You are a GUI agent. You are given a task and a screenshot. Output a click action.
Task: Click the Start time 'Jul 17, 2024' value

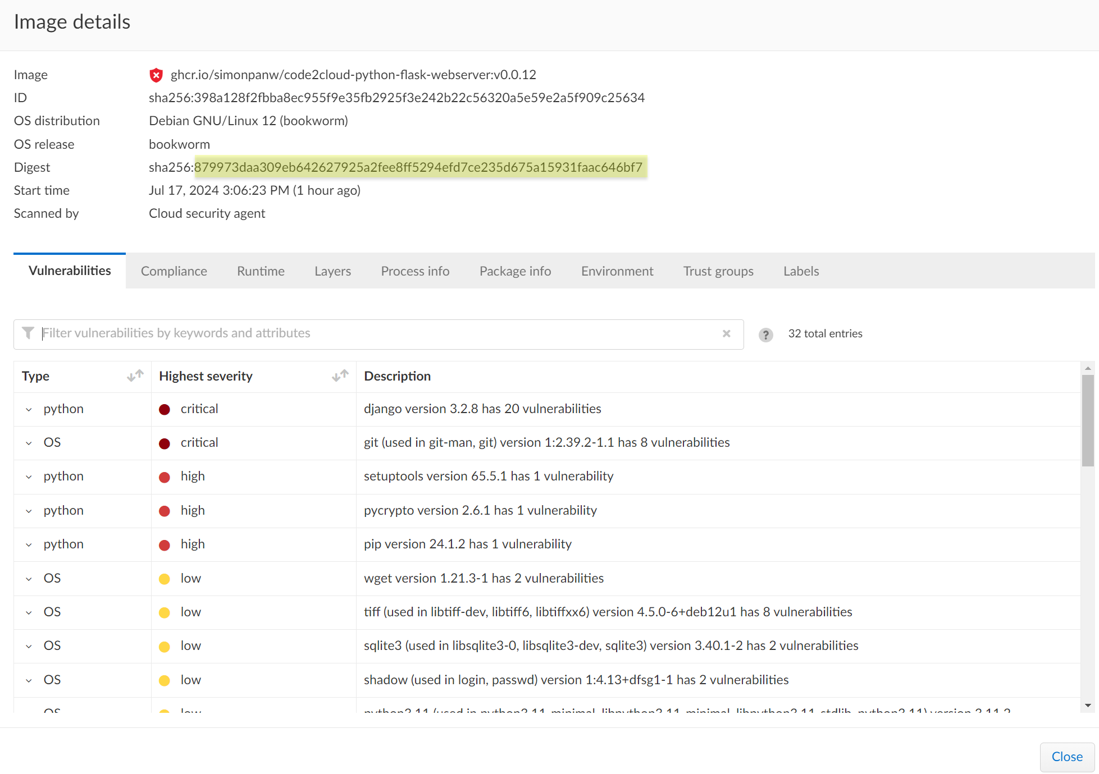[254, 190]
